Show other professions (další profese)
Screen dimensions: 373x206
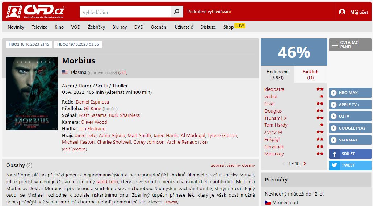pyautogui.click(x=74, y=149)
